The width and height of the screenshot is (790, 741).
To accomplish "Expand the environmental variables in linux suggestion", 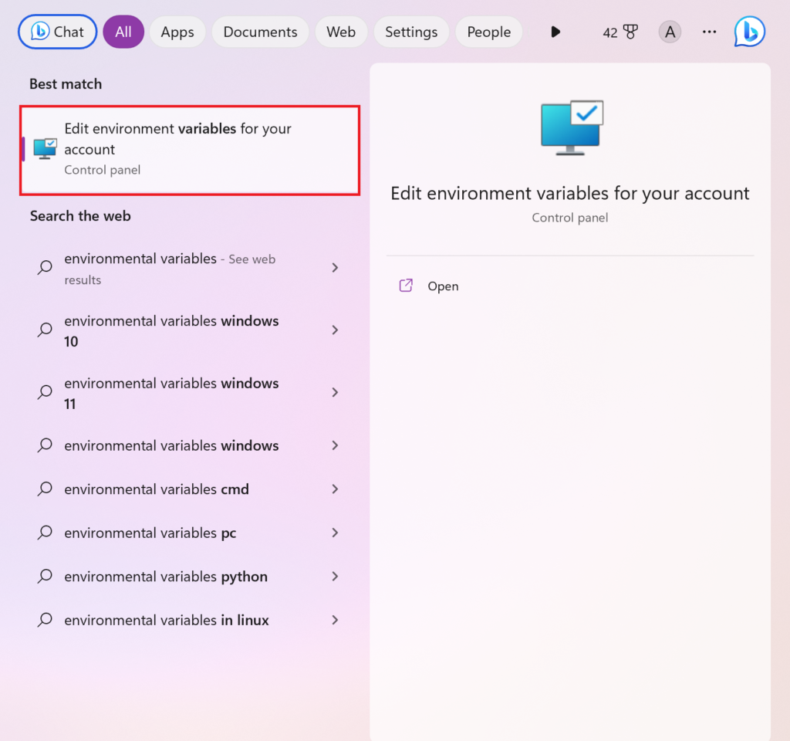I will tap(335, 620).
